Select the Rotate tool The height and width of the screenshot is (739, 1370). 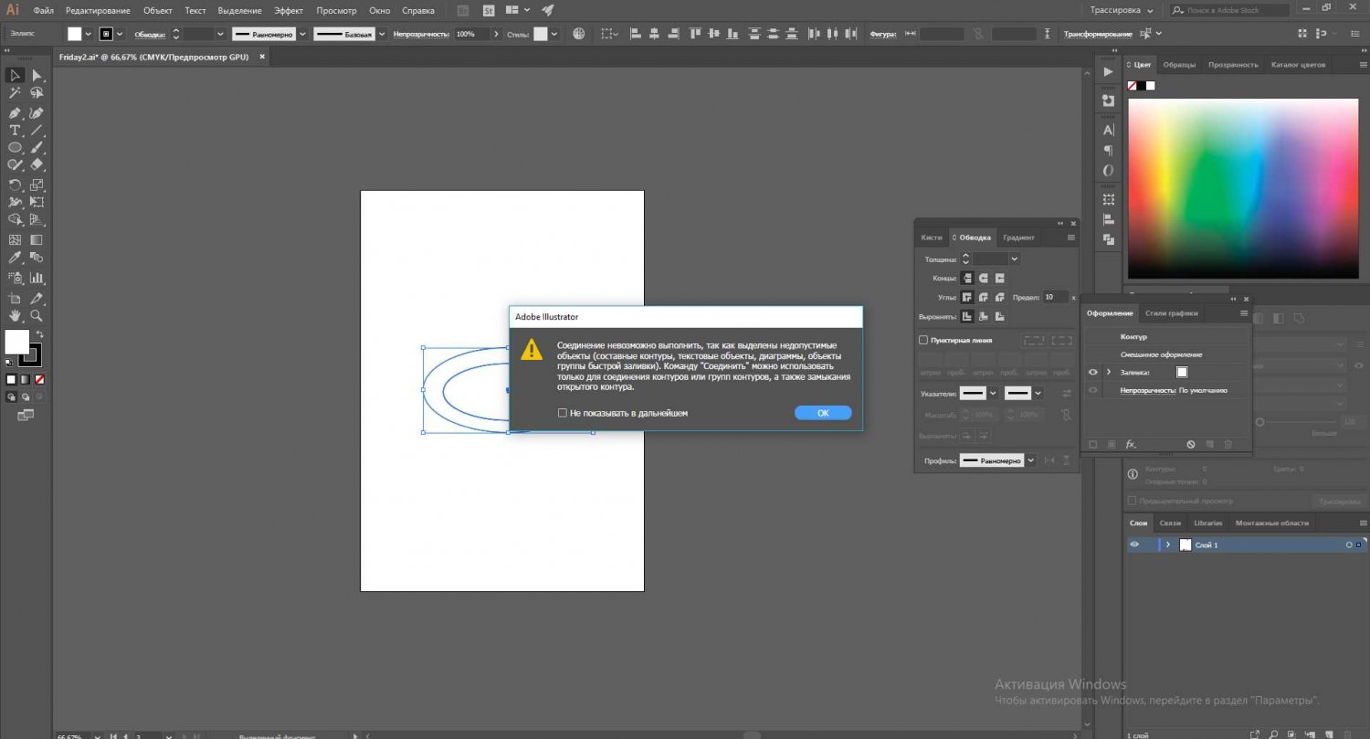[x=16, y=185]
